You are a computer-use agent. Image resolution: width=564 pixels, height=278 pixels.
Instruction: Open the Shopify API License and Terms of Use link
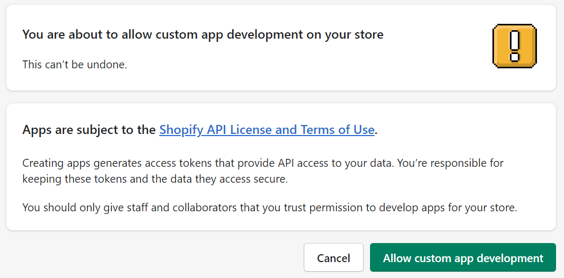tap(267, 130)
